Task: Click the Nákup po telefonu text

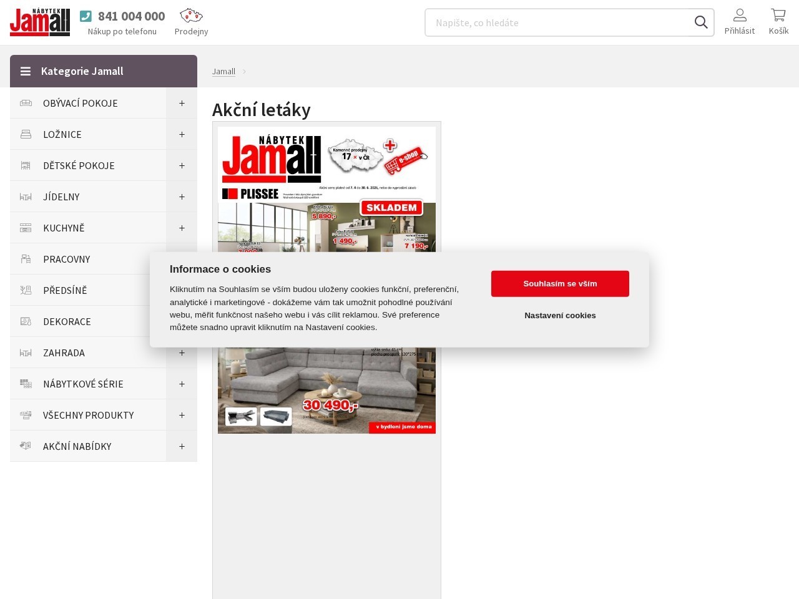Action: [x=122, y=31]
